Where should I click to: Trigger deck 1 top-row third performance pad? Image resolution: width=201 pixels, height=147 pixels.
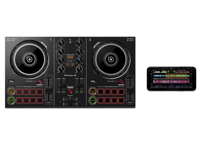(33, 92)
